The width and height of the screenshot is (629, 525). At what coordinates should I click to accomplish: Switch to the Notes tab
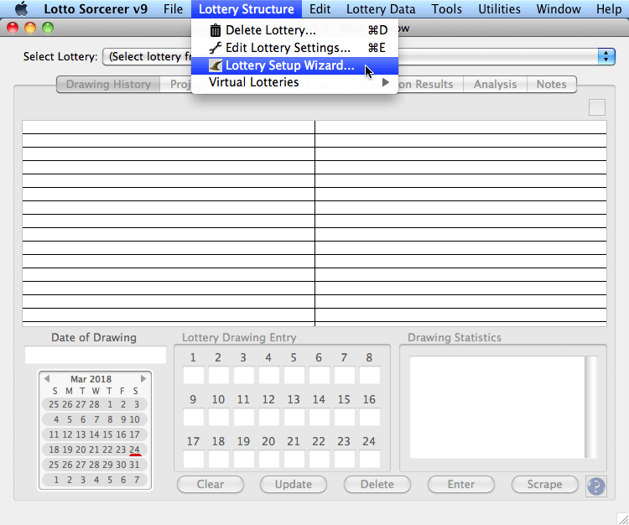click(x=552, y=84)
